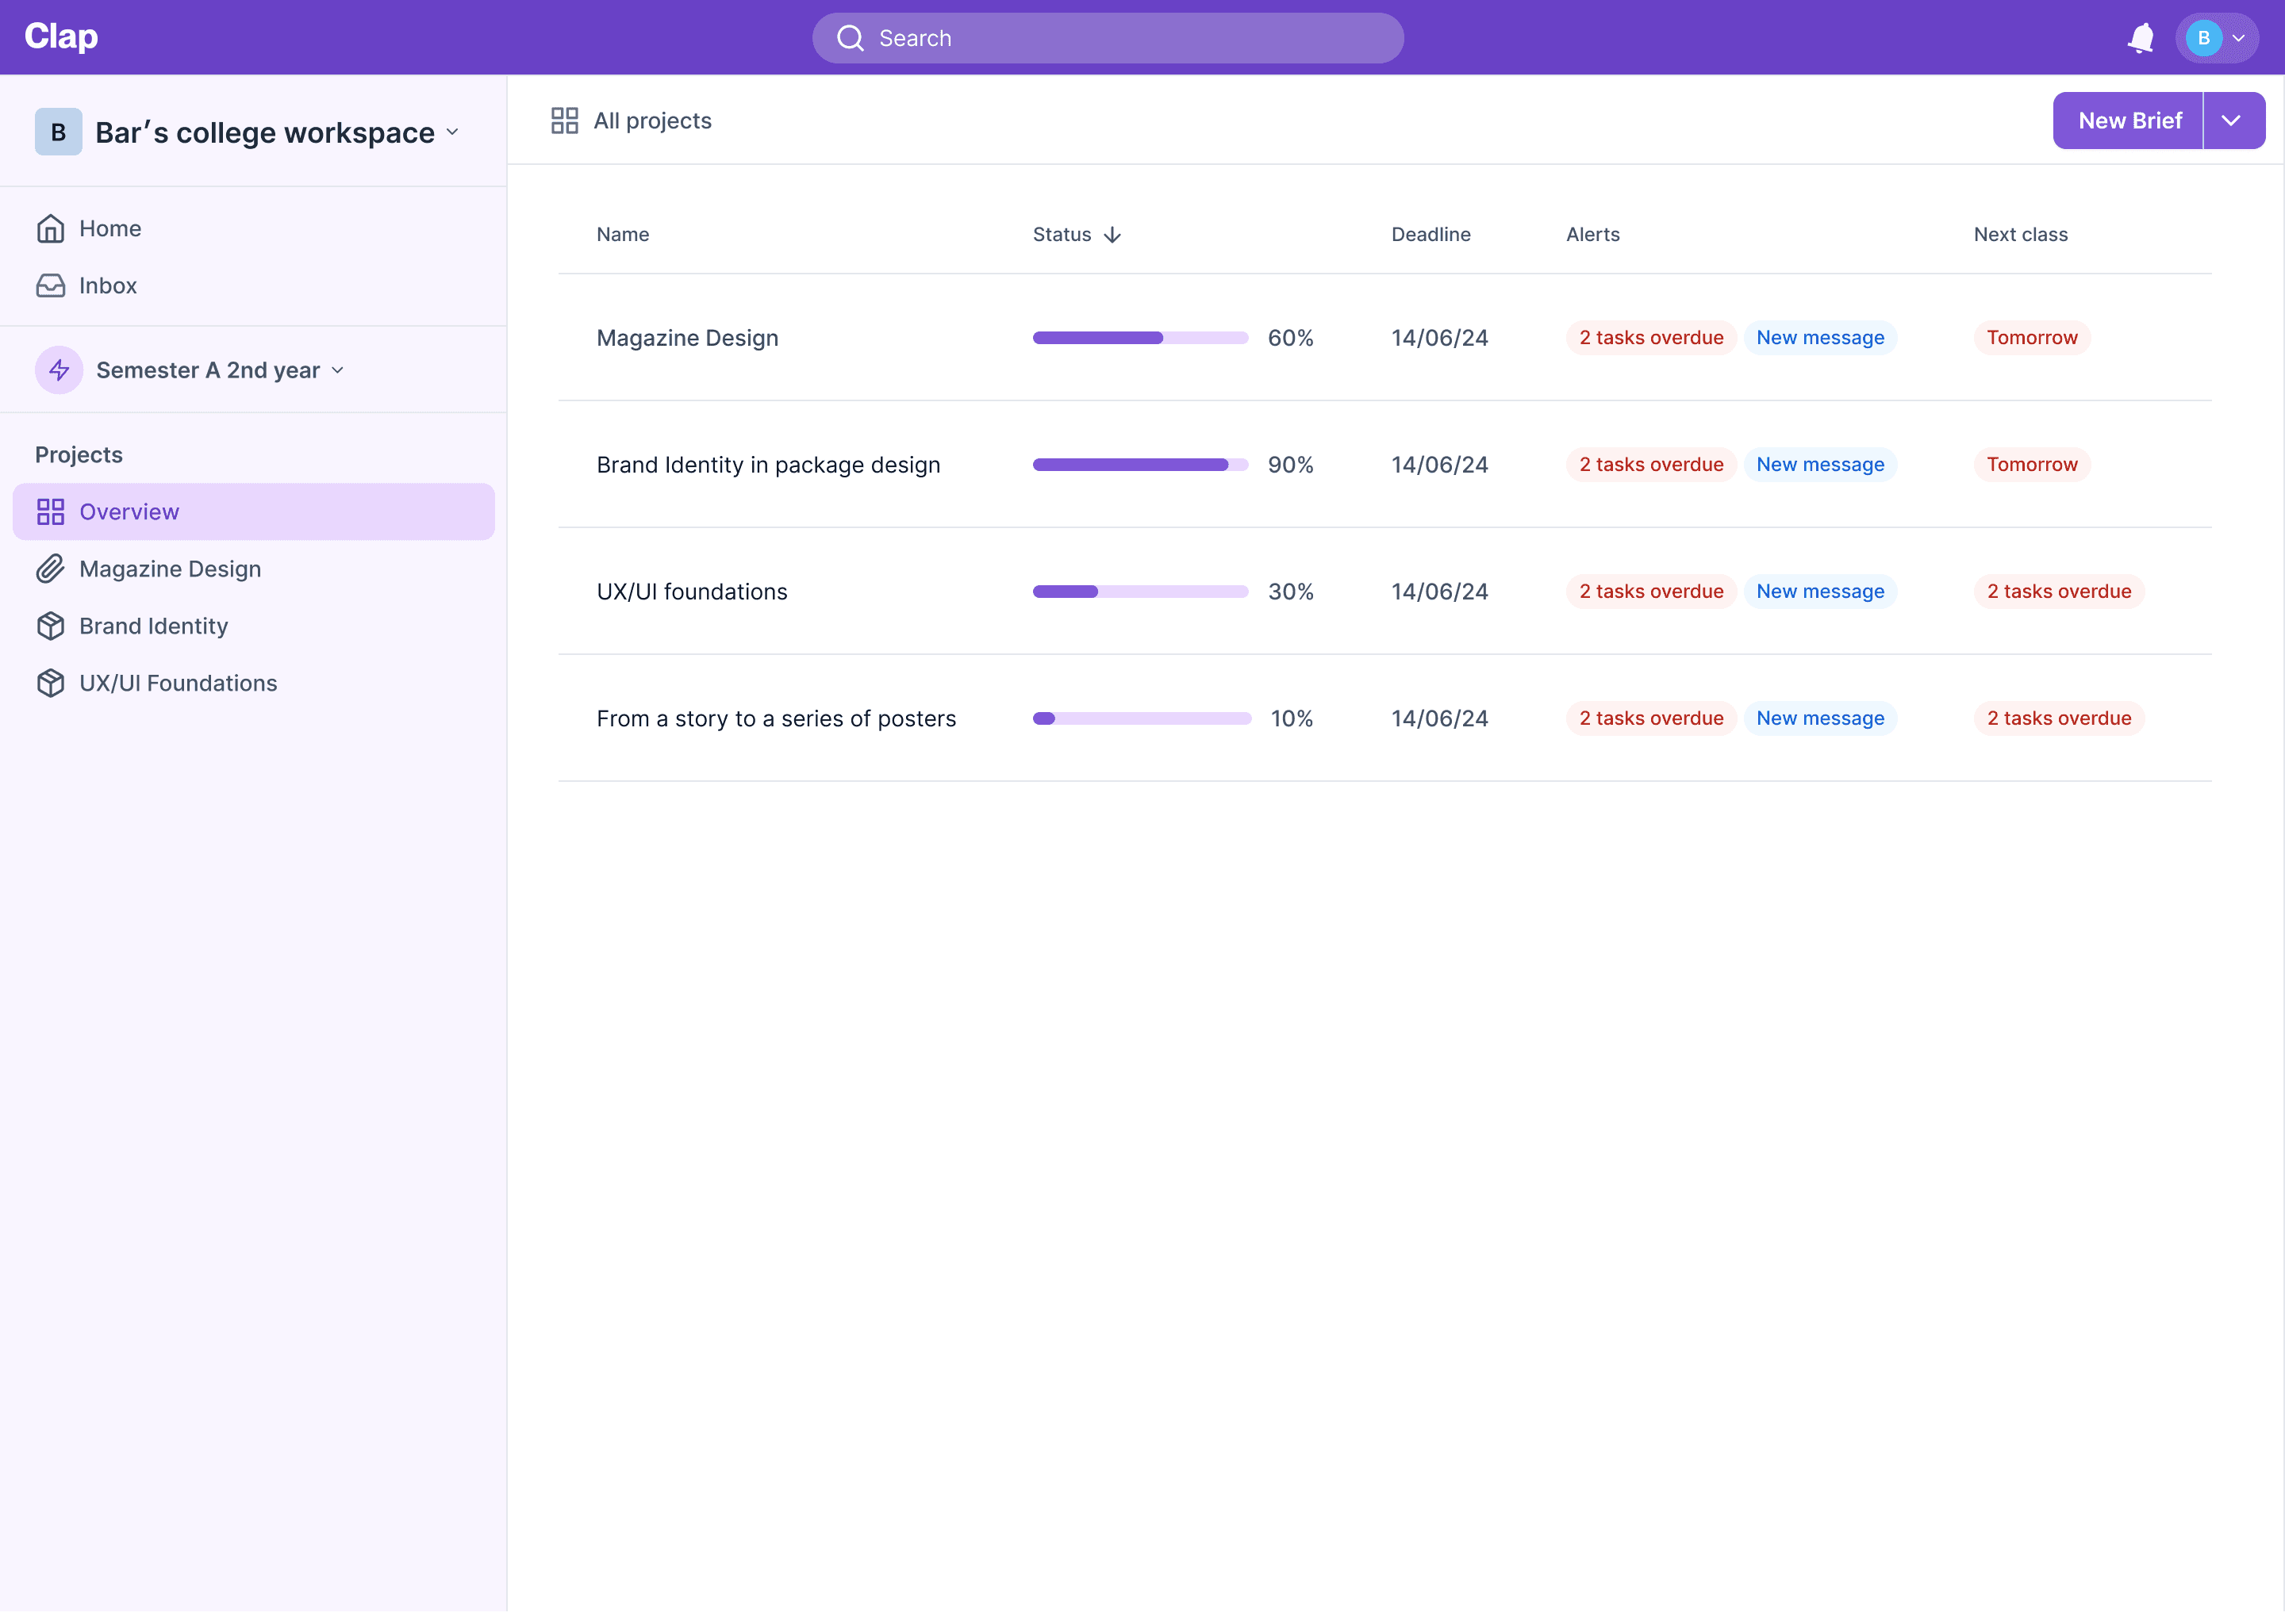Click the search magnifier icon
2285x1624 pixels.
click(x=850, y=38)
